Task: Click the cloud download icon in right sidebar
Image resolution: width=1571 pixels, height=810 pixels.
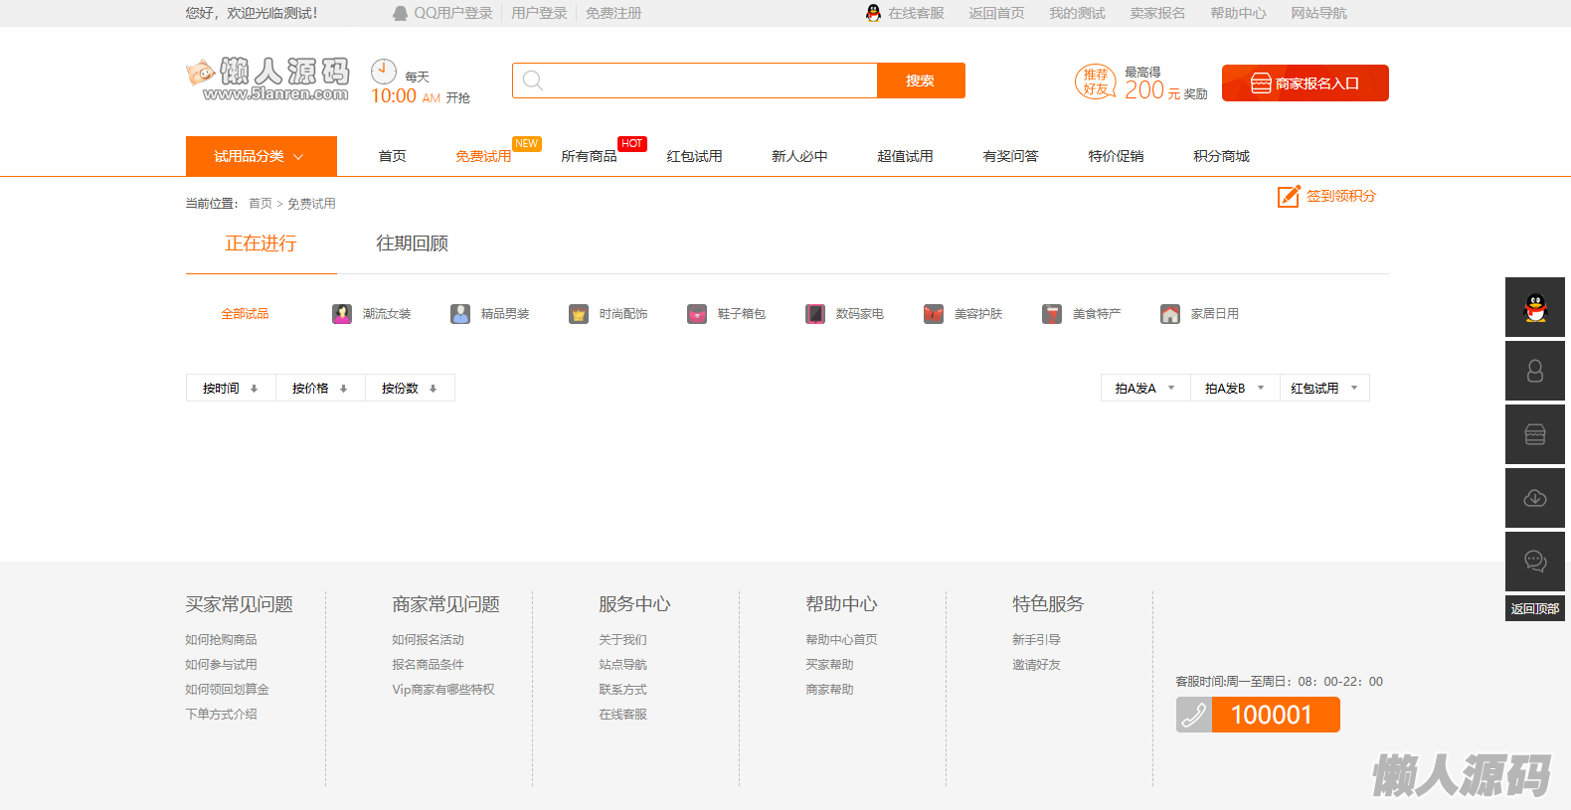Action: pyautogui.click(x=1535, y=498)
